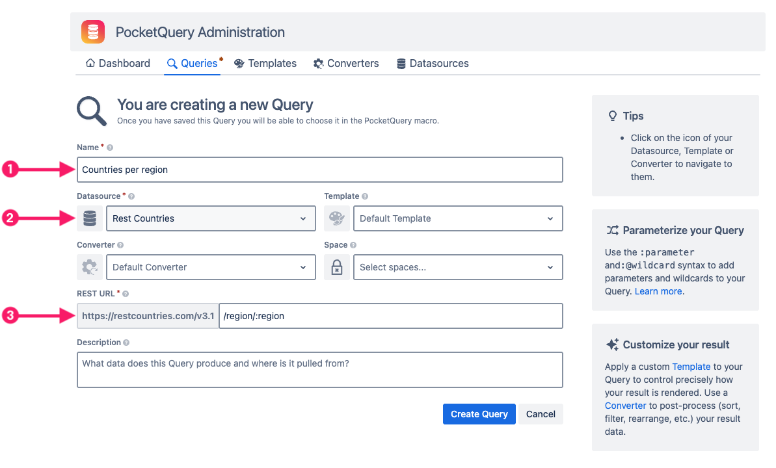This screenshot has width=776, height=468.
Task: Click the PocketQuery app icon in the header
Action: 92,31
